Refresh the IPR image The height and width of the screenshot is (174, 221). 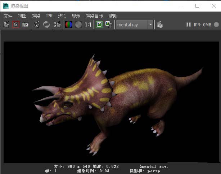coord(46,25)
